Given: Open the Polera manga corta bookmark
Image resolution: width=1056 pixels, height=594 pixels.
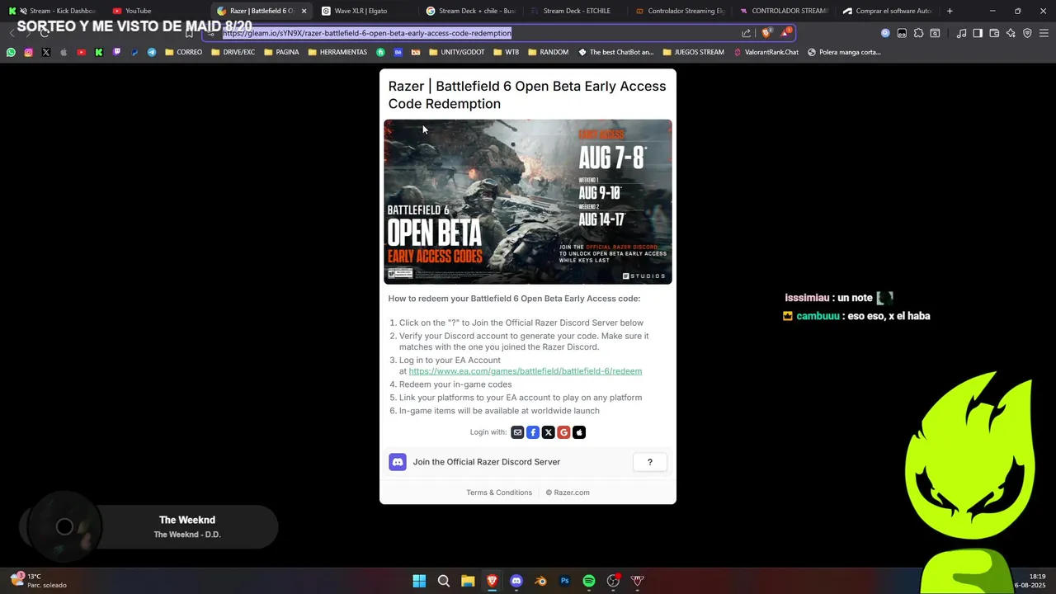Looking at the screenshot, I should pyautogui.click(x=844, y=52).
